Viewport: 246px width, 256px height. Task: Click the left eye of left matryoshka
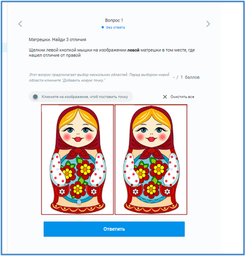click(70, 130)
